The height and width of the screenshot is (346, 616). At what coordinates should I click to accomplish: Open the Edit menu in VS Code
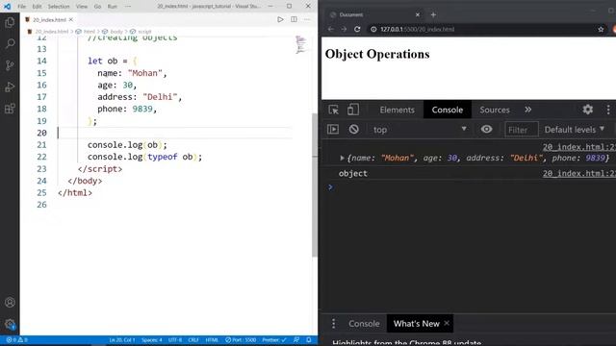click(37, 7)
